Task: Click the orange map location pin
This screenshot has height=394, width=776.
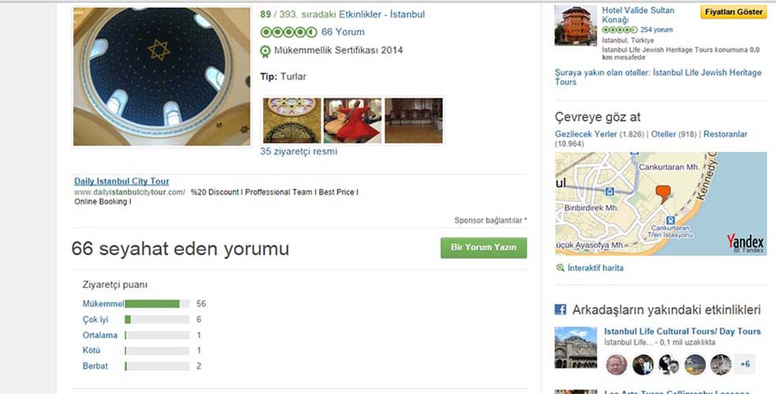Action: pos(663,193)
